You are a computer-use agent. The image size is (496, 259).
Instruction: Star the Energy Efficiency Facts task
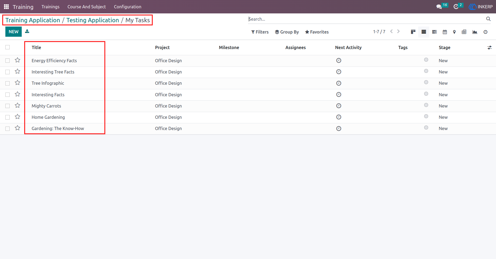[x=17, y=60]
